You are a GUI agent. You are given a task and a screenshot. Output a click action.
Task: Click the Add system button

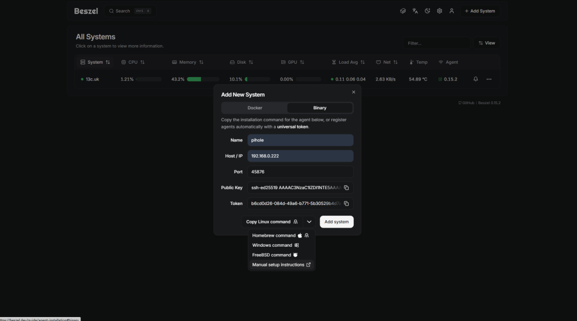[x=336, y=222]
